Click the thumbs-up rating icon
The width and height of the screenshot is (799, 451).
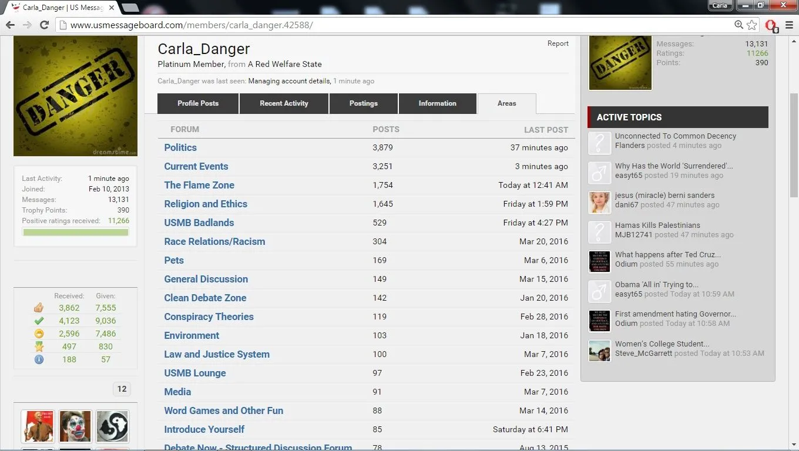click(x=39, y=308)
